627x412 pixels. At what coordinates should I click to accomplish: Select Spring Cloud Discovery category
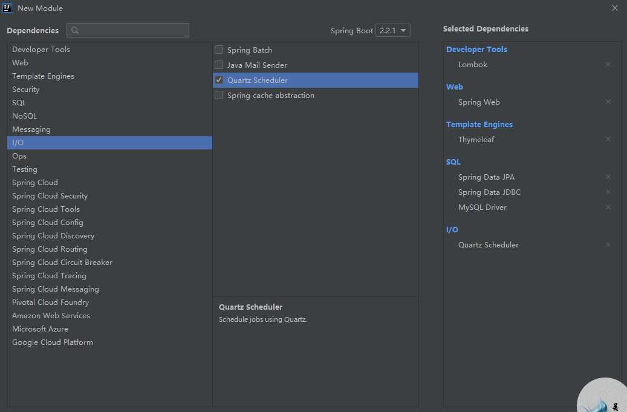point(109,236)
